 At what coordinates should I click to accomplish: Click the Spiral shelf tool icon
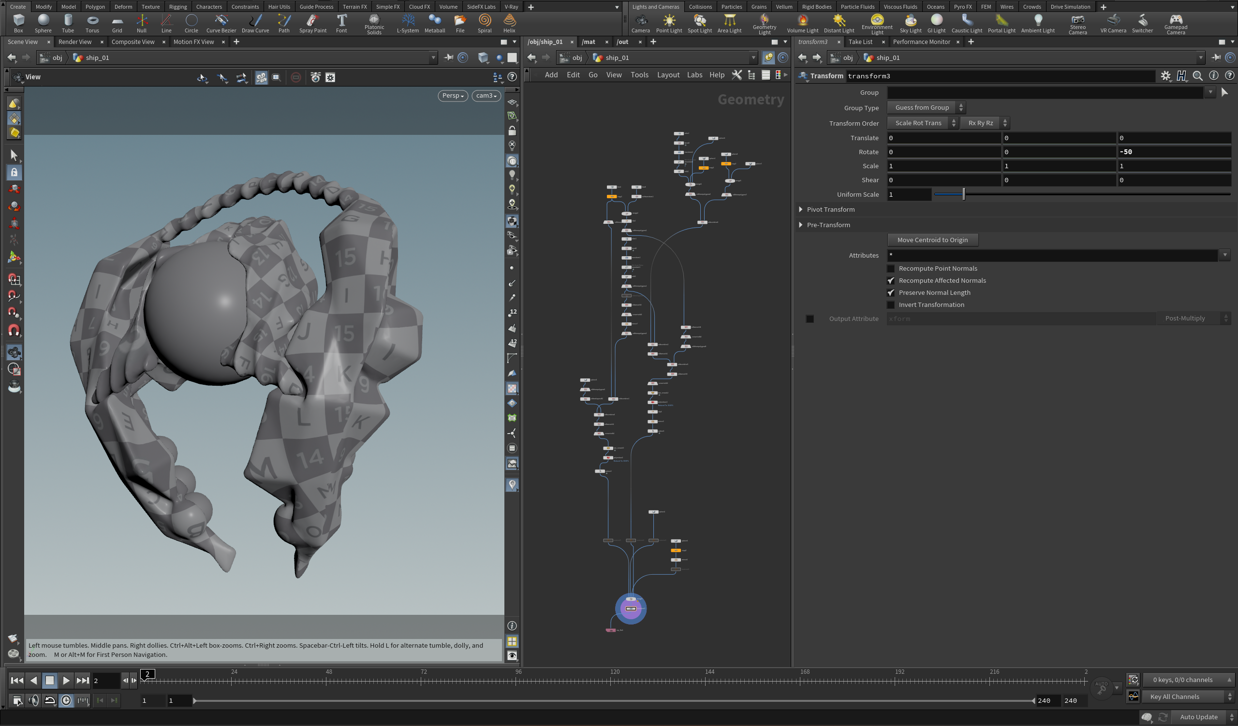point(485,23)
